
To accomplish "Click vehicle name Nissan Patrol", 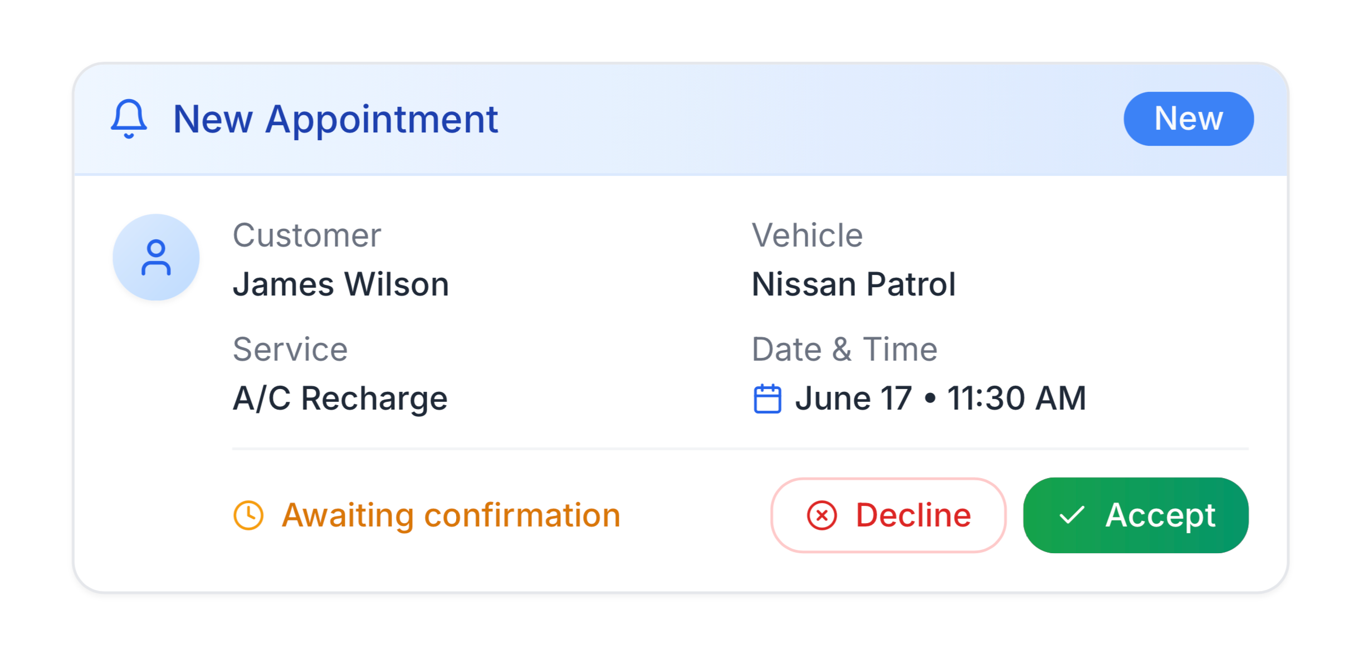I will [x=853, y=284].
